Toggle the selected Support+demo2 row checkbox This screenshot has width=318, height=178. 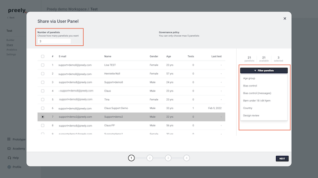pyautogui.click(x=43, y=117)
